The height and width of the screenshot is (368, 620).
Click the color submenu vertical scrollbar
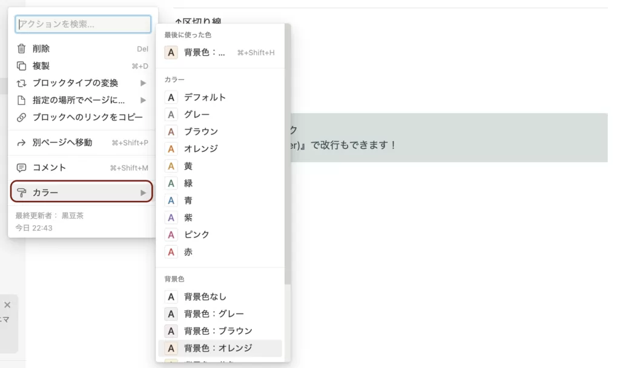click(288, 154)
